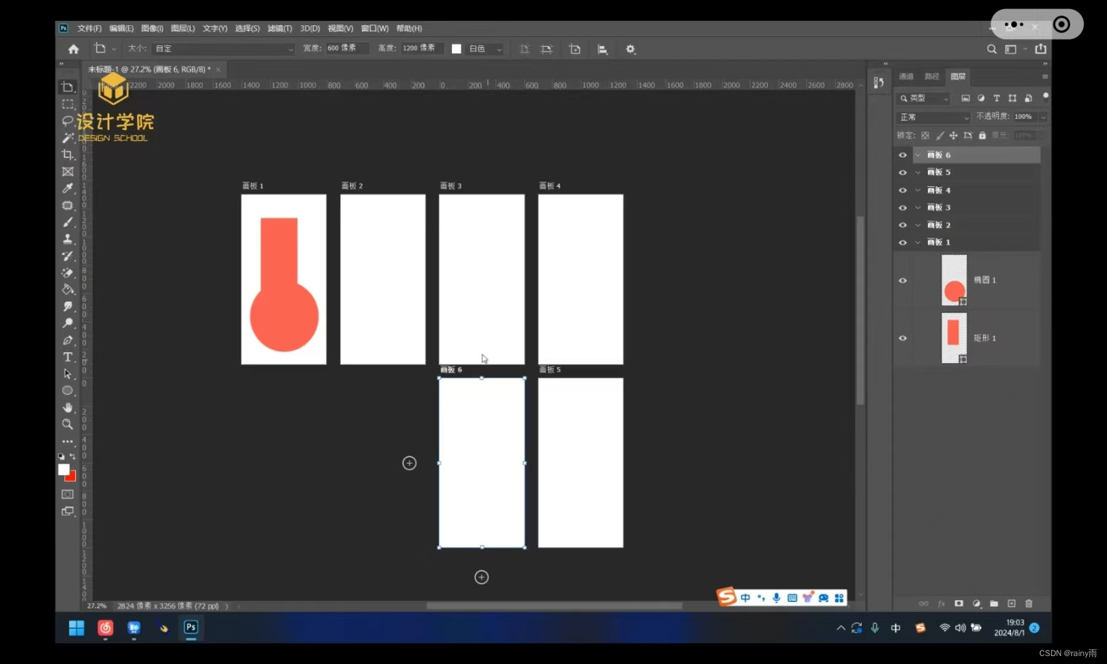Open the Search icon in options bar
Viewport: 1107px width, 664px height.
click(x=991, y=49)
